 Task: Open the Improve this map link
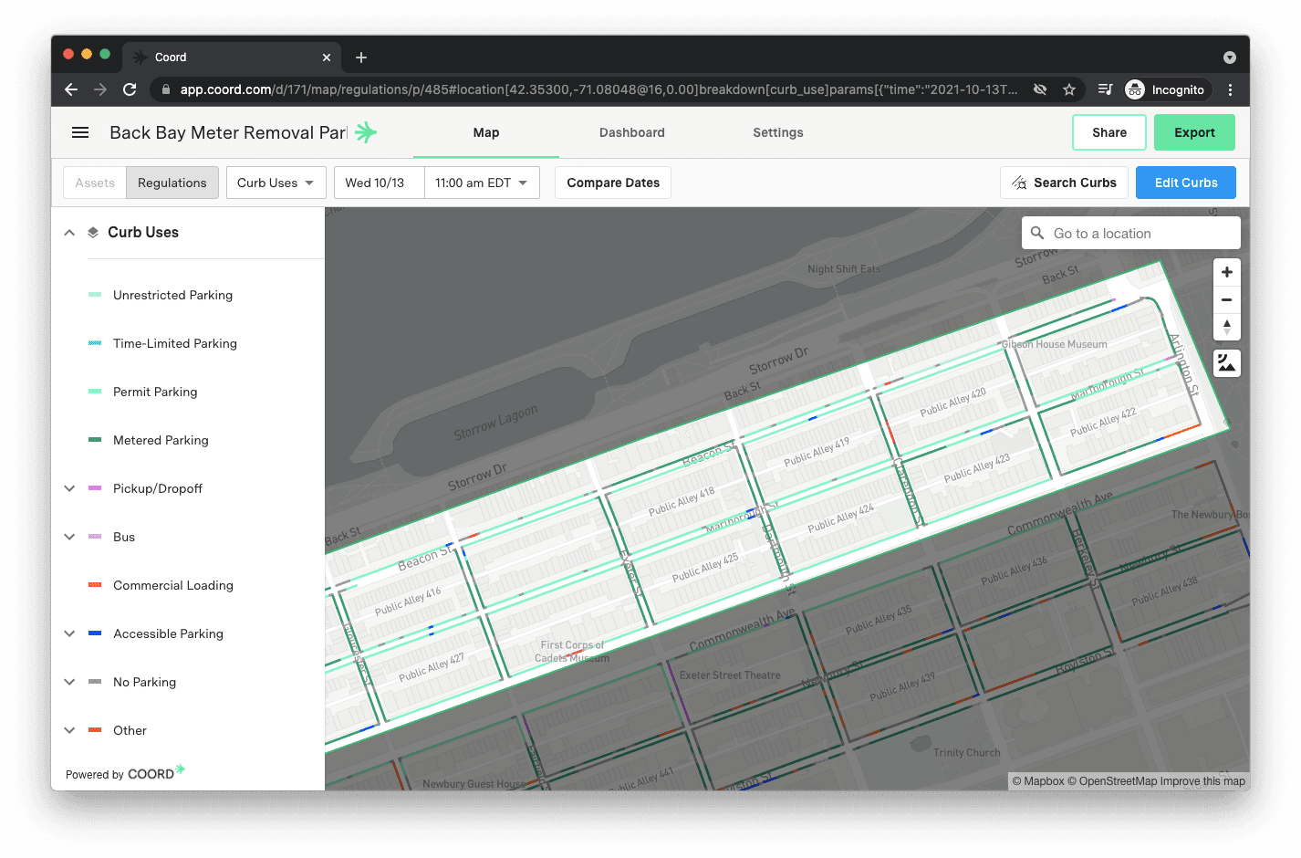[1202, 781]
